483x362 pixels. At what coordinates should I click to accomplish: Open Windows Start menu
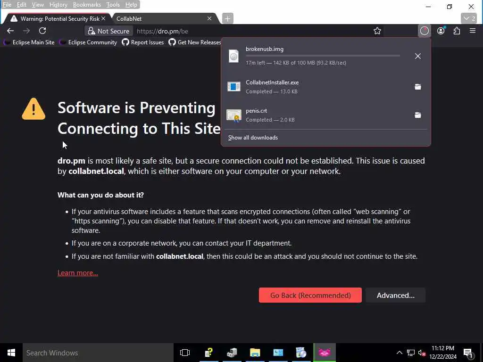tap(11, 353)
